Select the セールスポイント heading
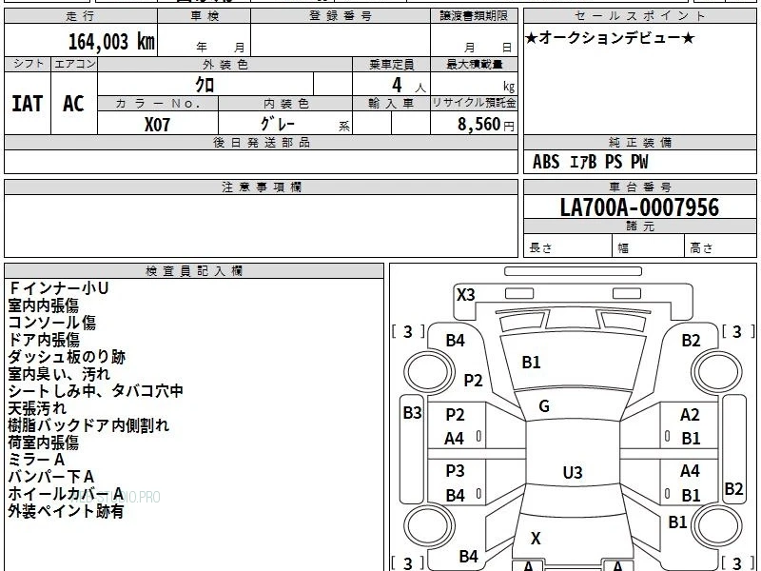This screenshot has width=761, height=571. pyautogui.click(x=639, y=16)
